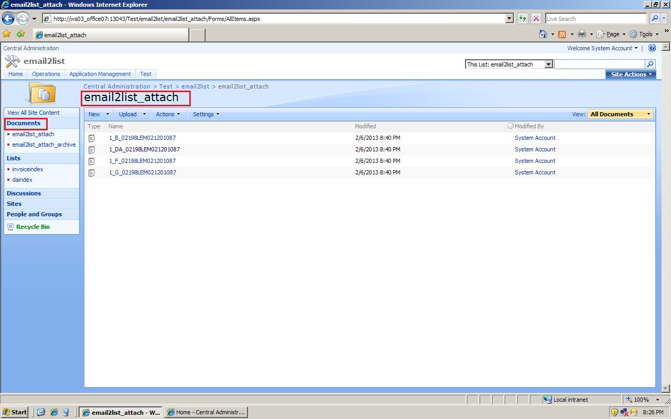Click file type icon for 1_G_02198LEM021201087
The width and height of the screenshot is (671, 419).
point(91,173)
